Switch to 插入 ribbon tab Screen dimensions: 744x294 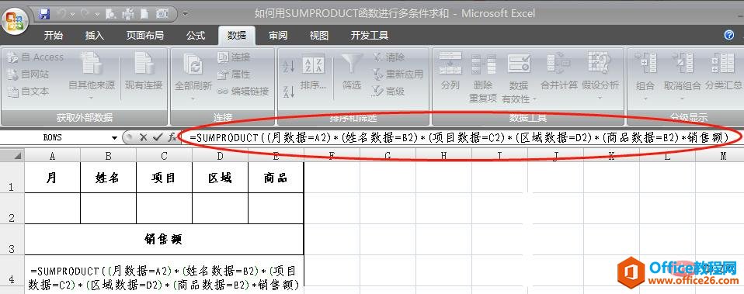(95, 36)
